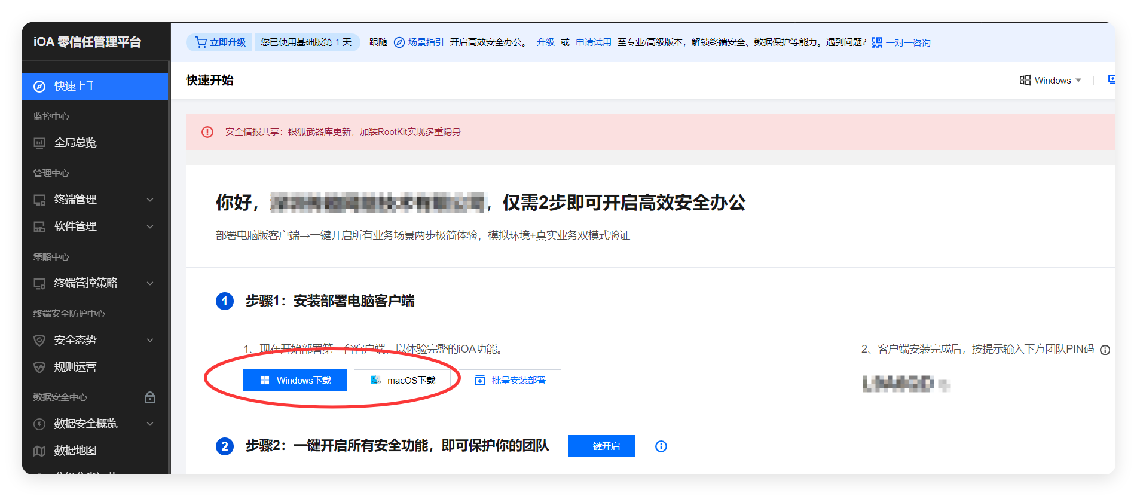Click the compass icon next to 场景指引

pyautogui.click(x=399, y=42)
